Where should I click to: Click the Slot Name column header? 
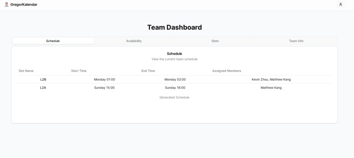coord(26,71)
